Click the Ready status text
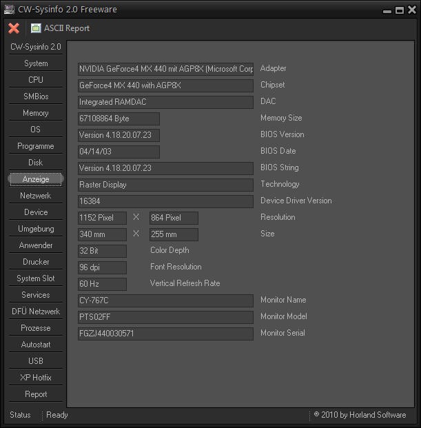 (57, 415)
